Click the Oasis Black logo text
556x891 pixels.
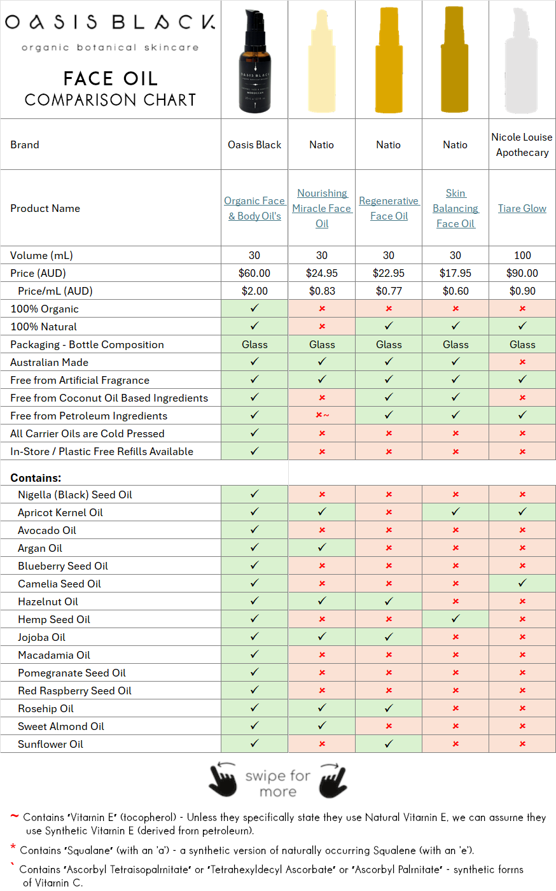point(110,22)
